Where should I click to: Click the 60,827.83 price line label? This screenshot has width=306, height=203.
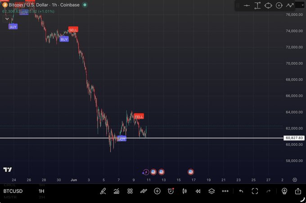[x=294, y=138]
